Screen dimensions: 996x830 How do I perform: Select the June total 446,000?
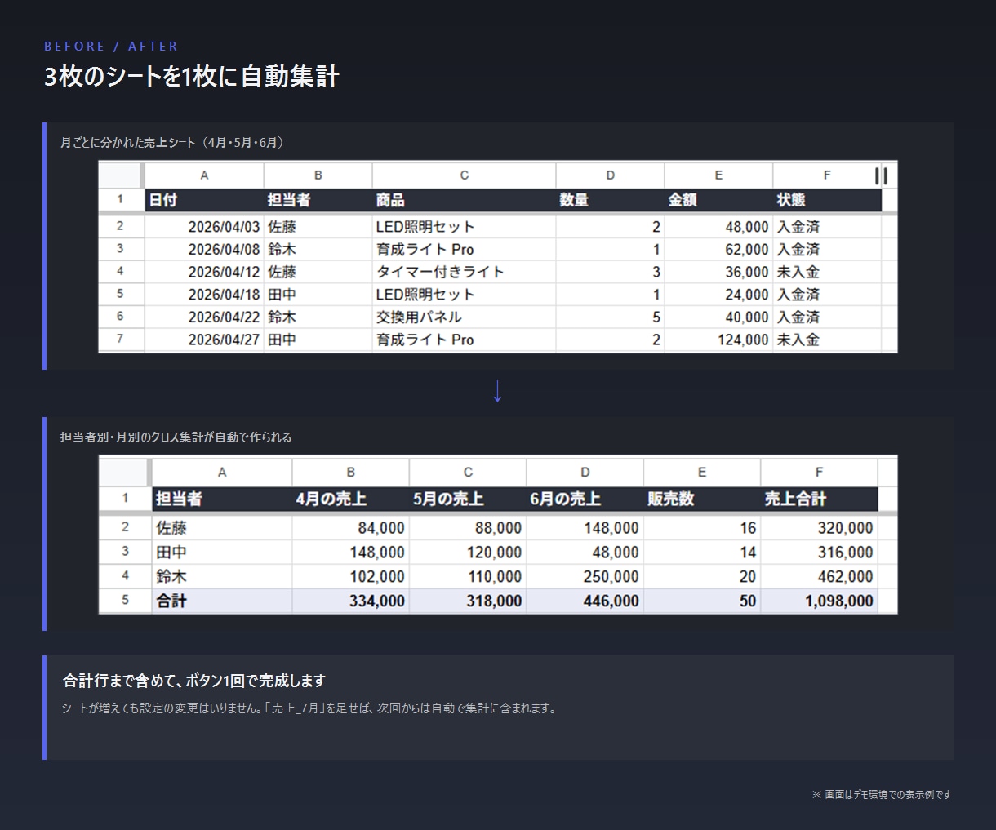[585, 601]
